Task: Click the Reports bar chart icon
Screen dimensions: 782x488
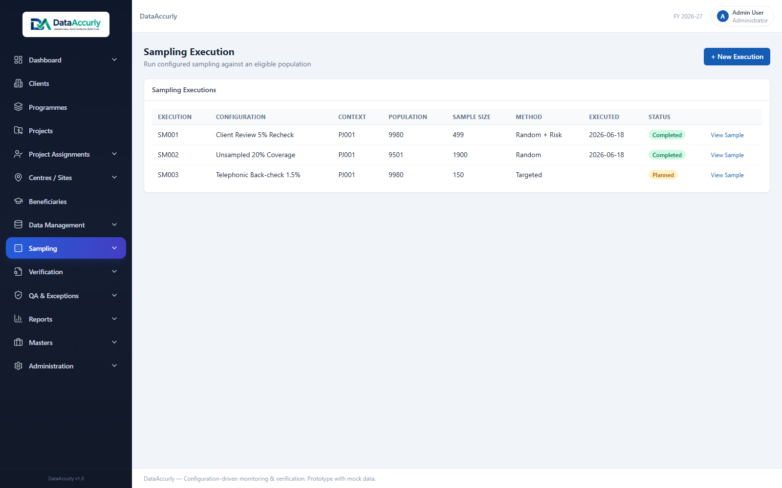Action: point(18,319)
